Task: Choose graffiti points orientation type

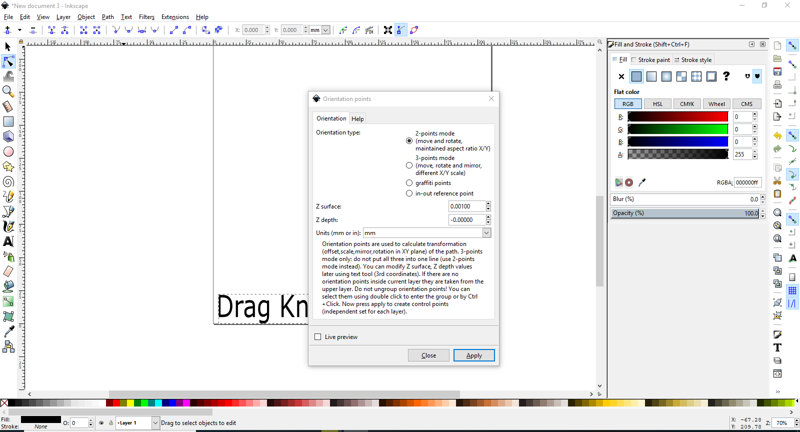Action: click(x=409, y=183)
